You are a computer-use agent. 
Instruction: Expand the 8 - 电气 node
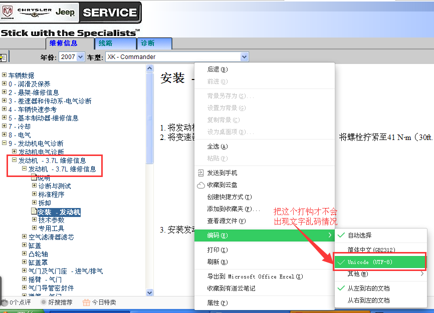[x=4, y=134]
